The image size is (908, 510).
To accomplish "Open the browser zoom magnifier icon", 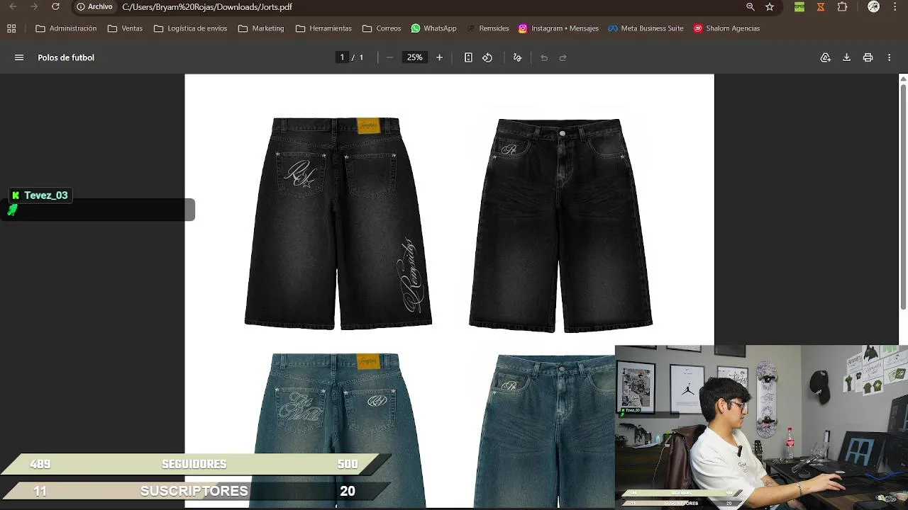I will coord(751,6).
